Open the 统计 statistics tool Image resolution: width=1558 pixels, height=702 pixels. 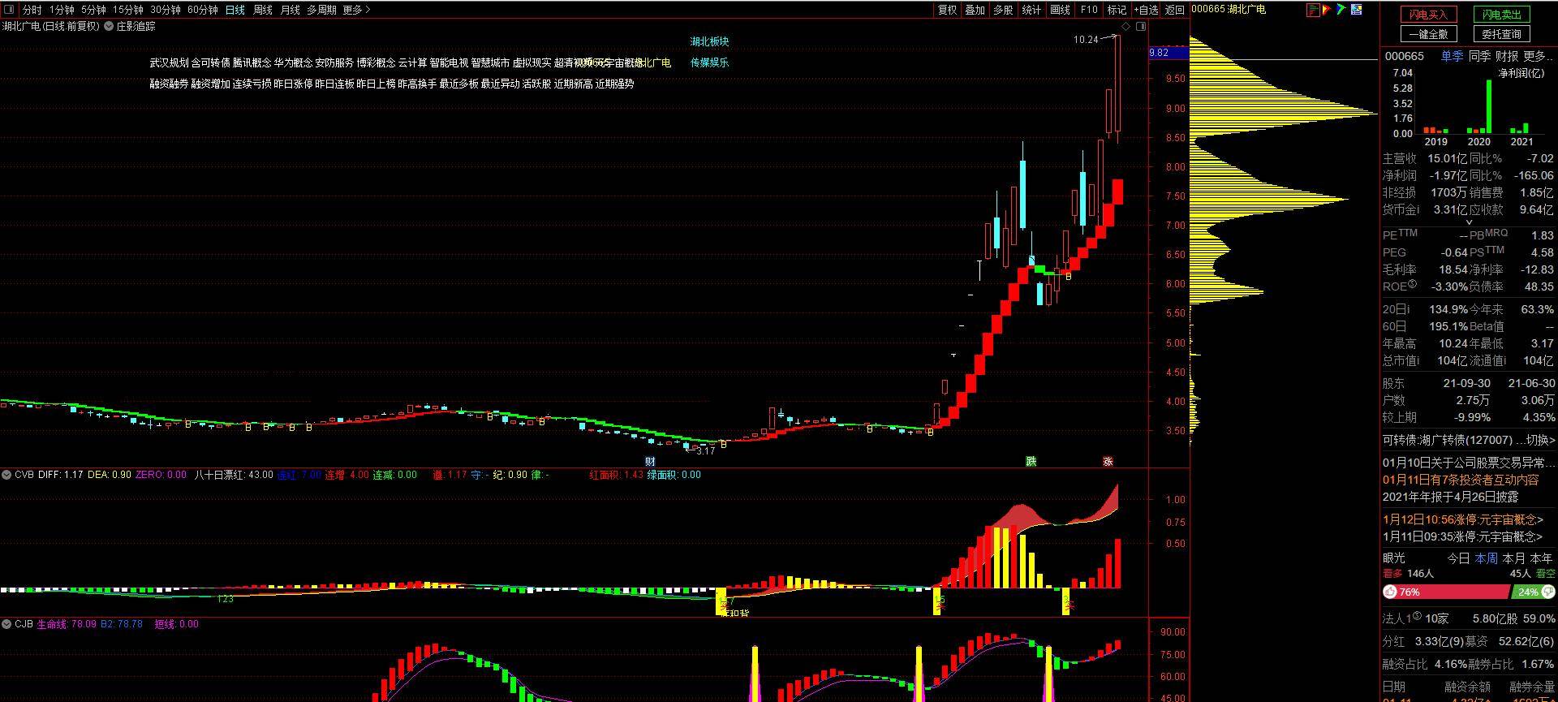[1032, 10]
